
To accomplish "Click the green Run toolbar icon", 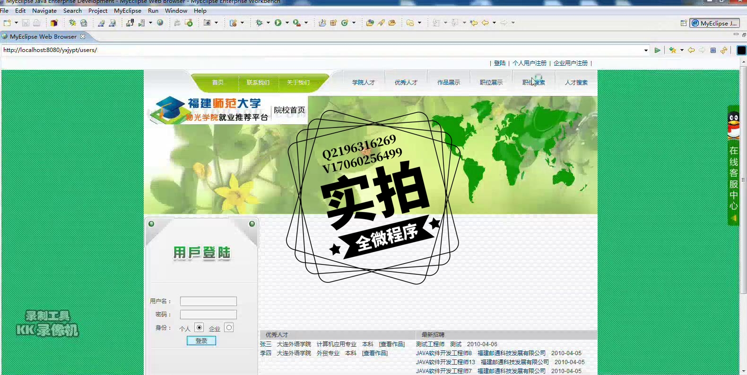I will click(278, 23).
